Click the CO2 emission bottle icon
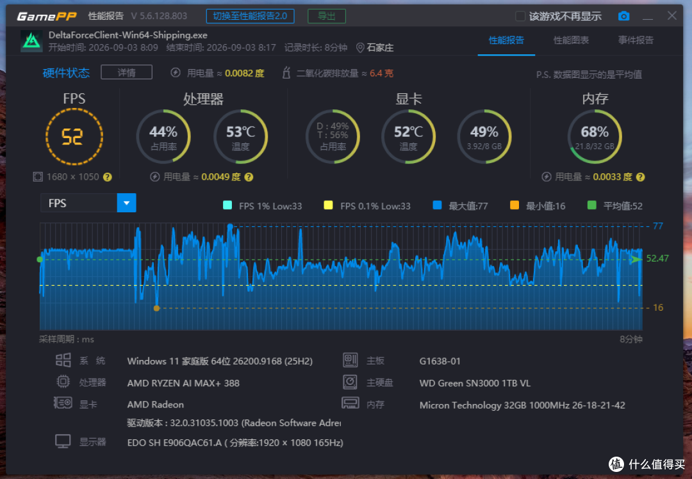 (x=286, y=73)
